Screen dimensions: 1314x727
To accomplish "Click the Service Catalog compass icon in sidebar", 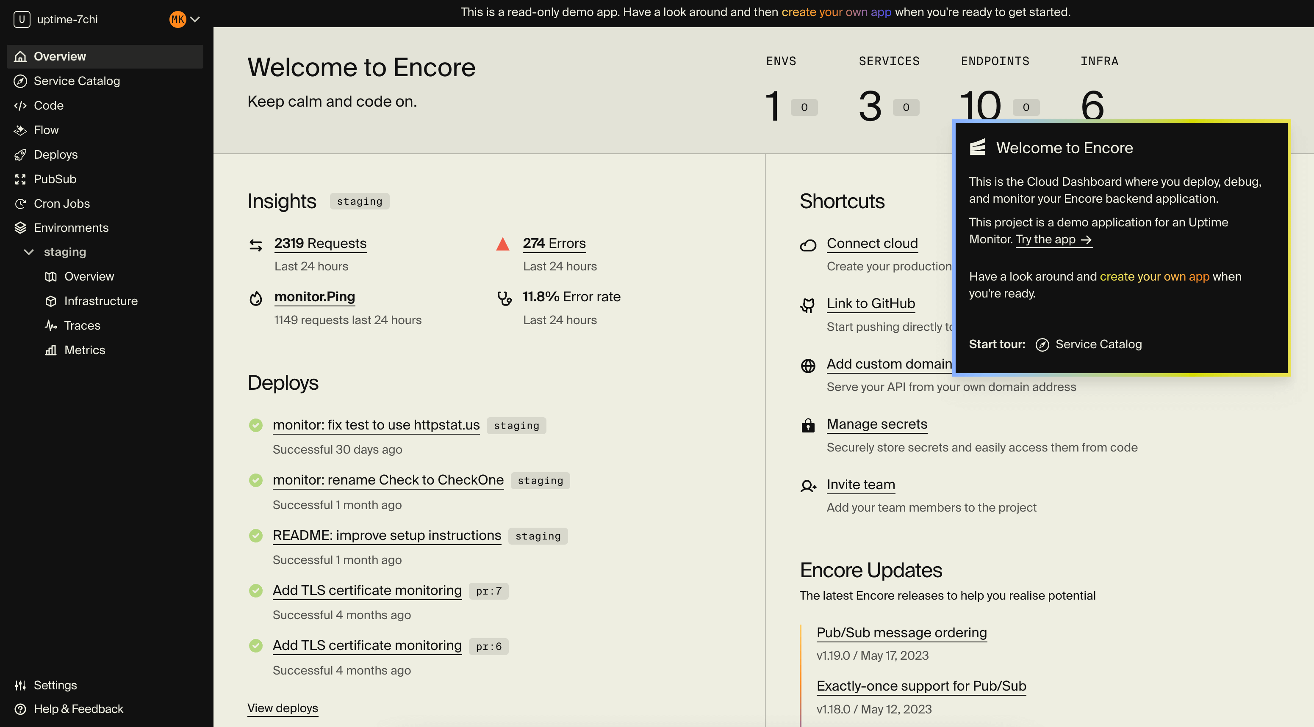I will pyautogui.click(x=20, y=81).
